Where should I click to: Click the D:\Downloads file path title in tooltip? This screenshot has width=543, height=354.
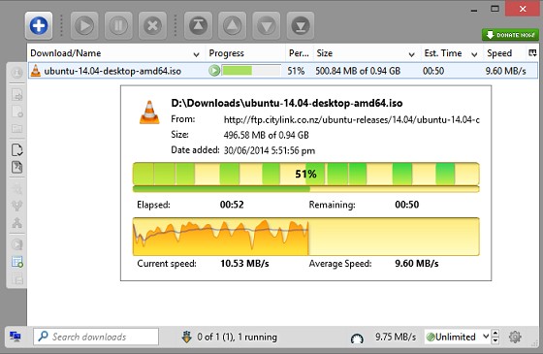(287, 103)
